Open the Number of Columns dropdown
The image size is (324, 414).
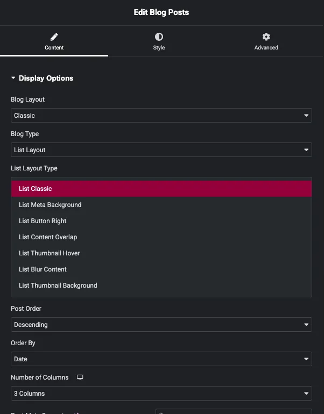[x=161, y=394]
